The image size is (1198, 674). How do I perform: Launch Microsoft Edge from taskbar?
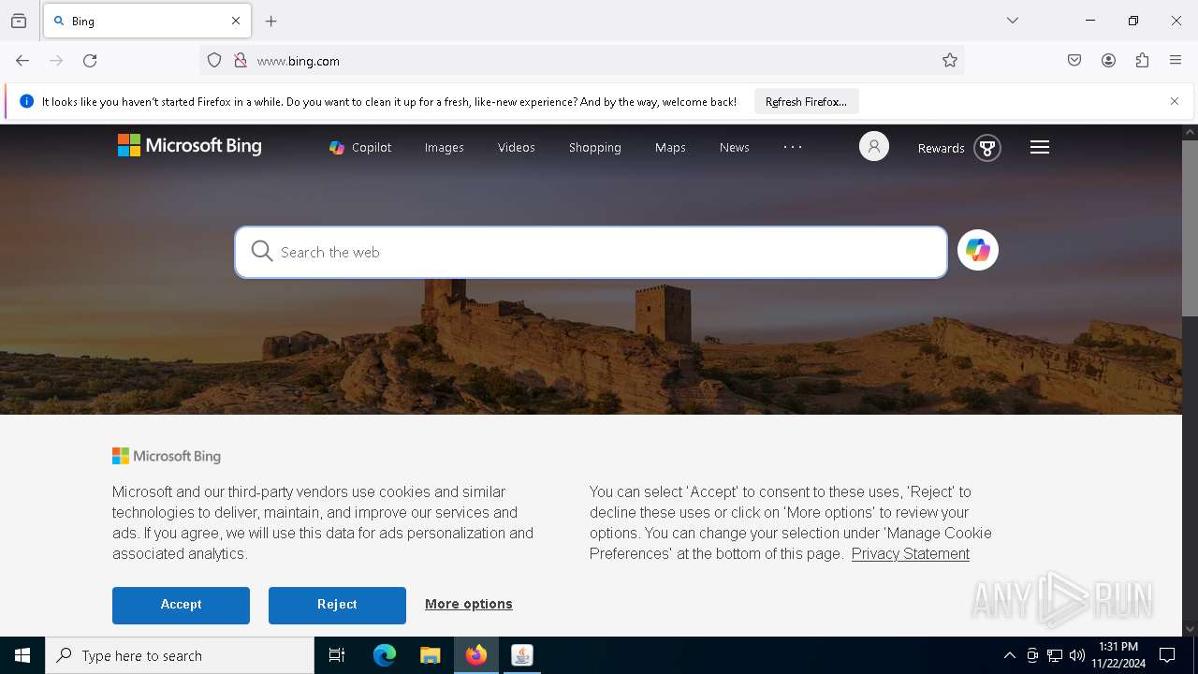(x=385, y=655)
